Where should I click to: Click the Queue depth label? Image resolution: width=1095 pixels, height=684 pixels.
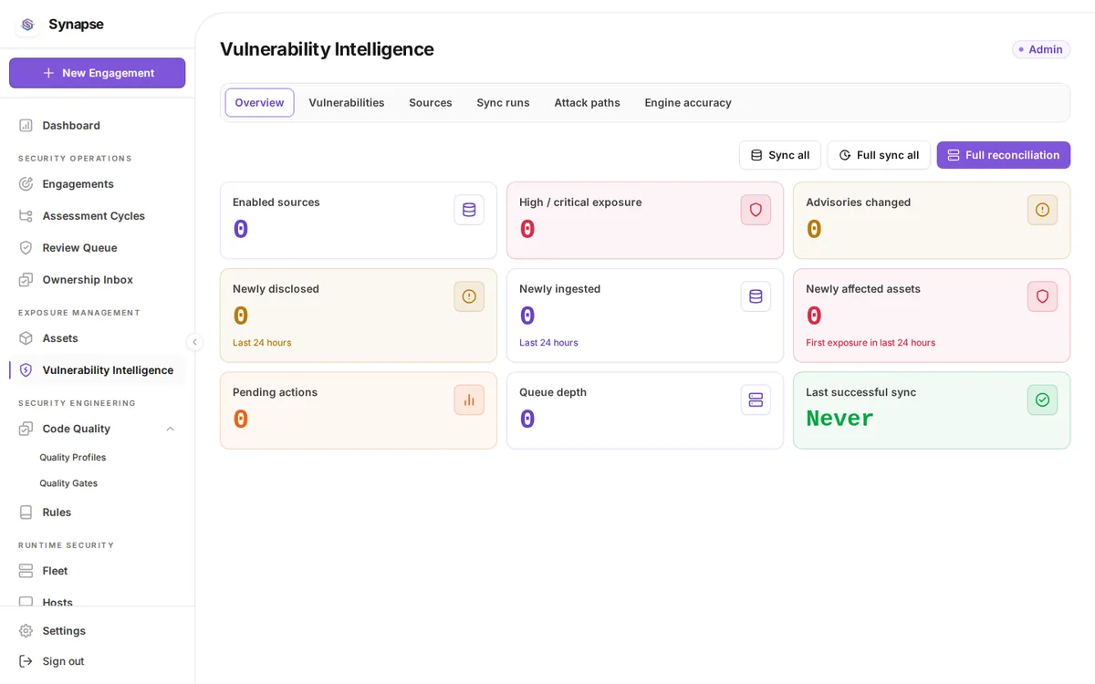click(x=553, y=392)
